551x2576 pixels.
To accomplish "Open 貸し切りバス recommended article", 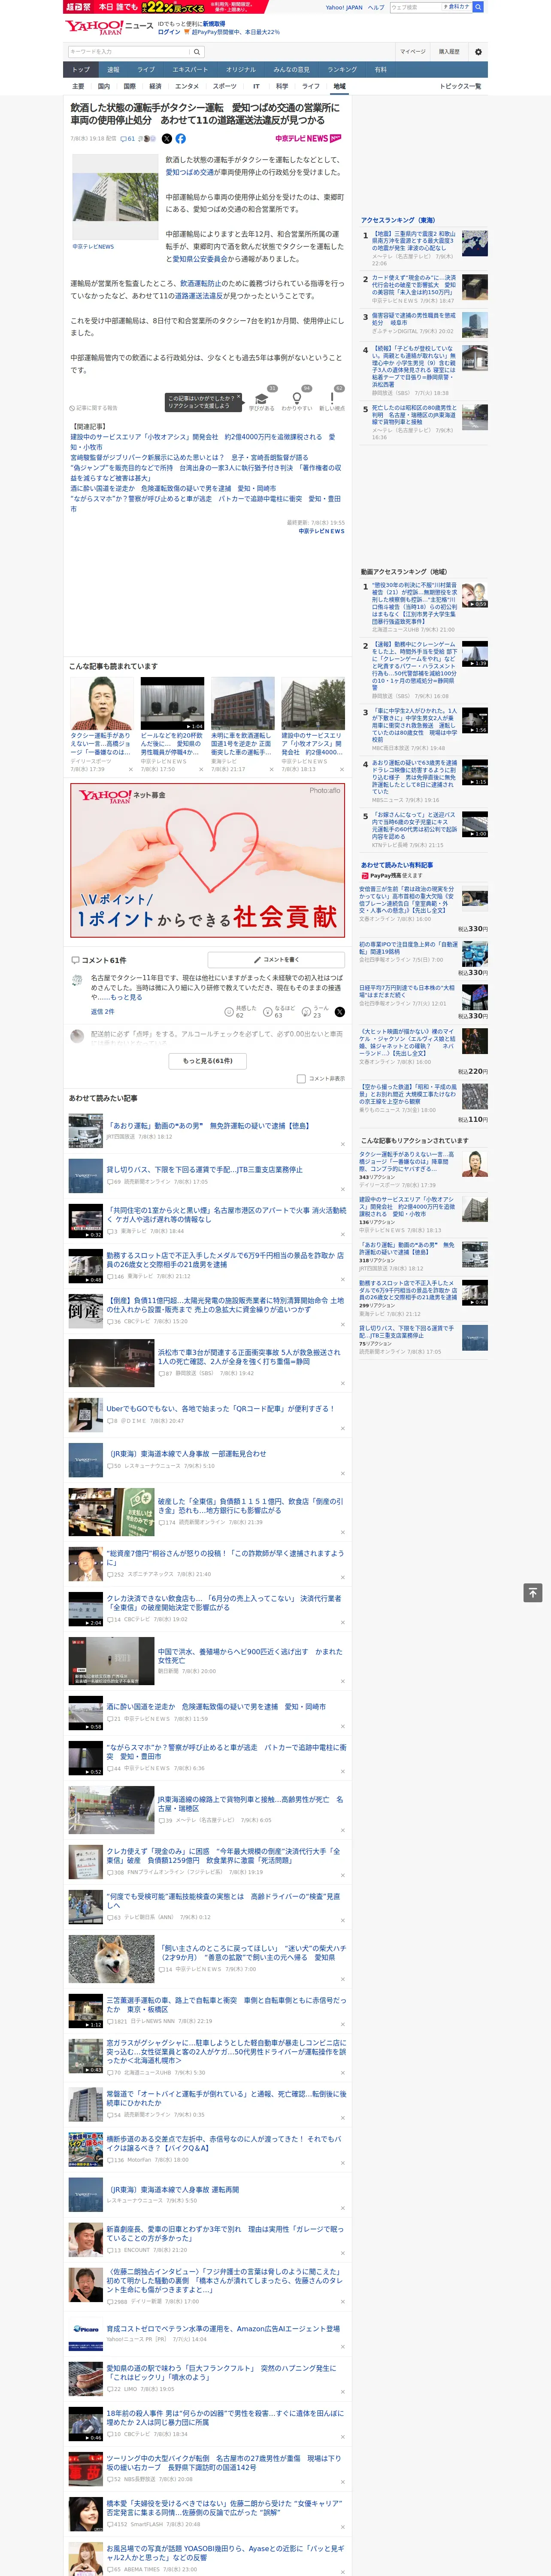I will 204,1169.
